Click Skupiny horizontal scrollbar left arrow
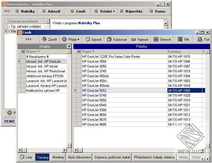 (20, 150)
